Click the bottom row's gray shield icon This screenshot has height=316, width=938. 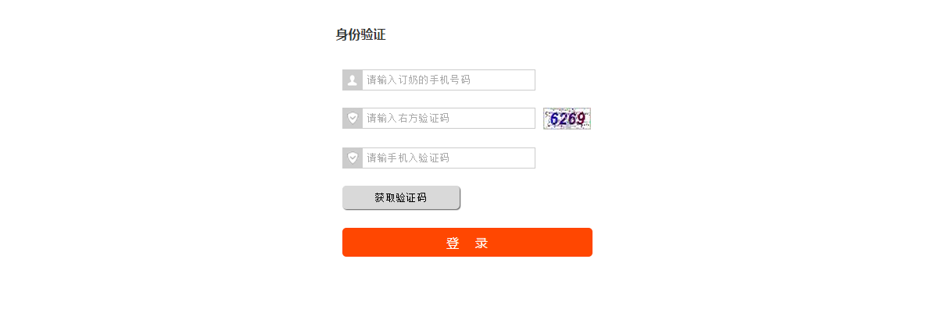pos(353,158)
